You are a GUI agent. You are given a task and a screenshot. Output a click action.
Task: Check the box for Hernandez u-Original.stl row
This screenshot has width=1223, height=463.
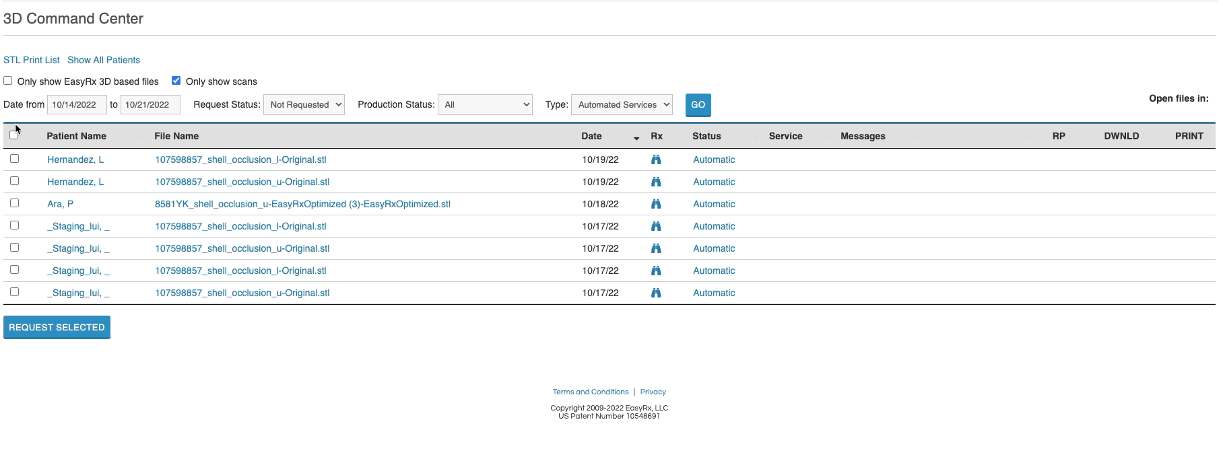coord(14,181)
